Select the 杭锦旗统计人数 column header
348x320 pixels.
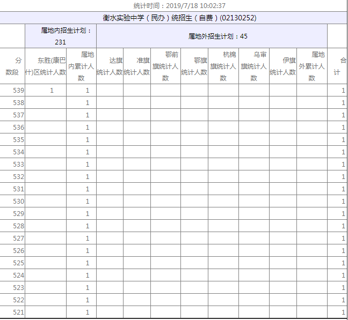223,66
